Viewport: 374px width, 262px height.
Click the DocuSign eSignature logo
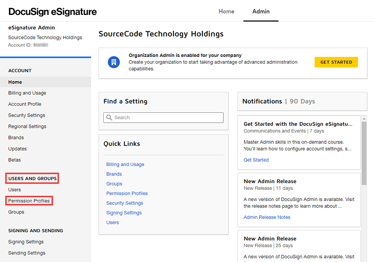[x=53, y=12]
